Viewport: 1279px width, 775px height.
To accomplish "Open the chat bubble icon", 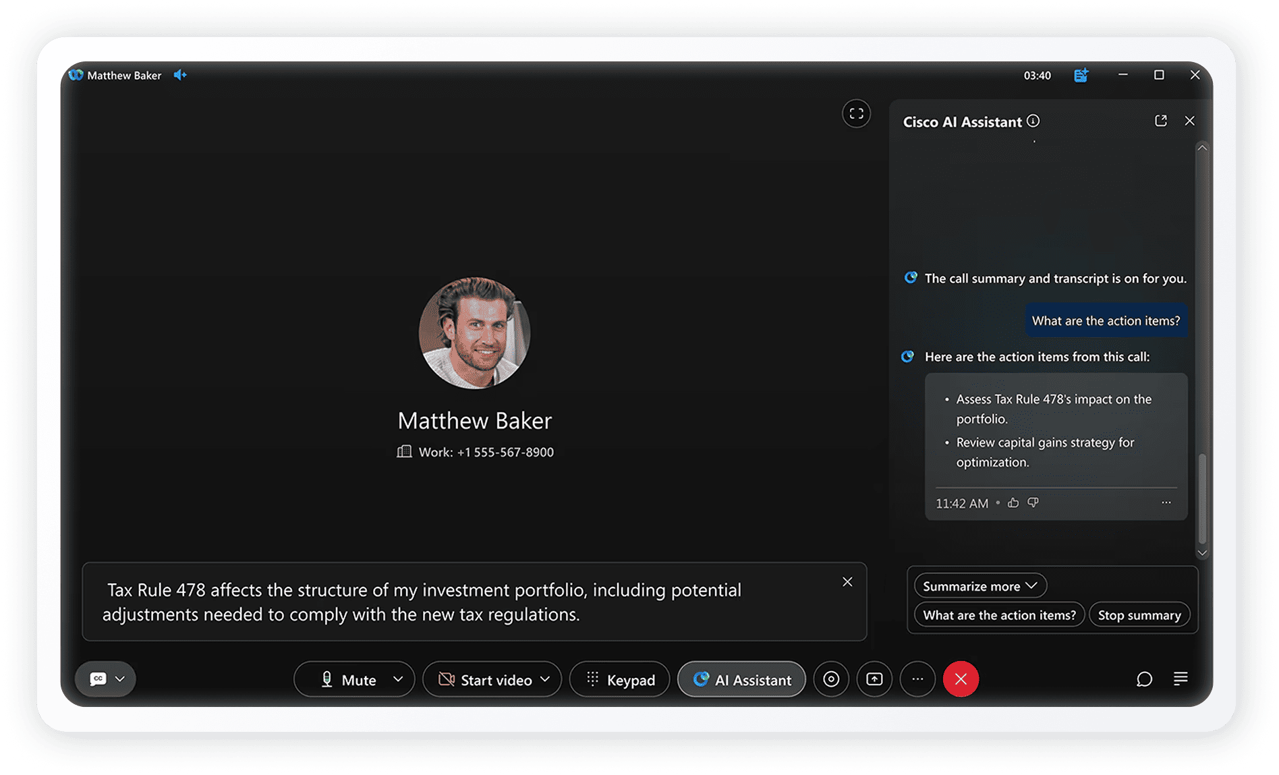I will coord(1144,679).
